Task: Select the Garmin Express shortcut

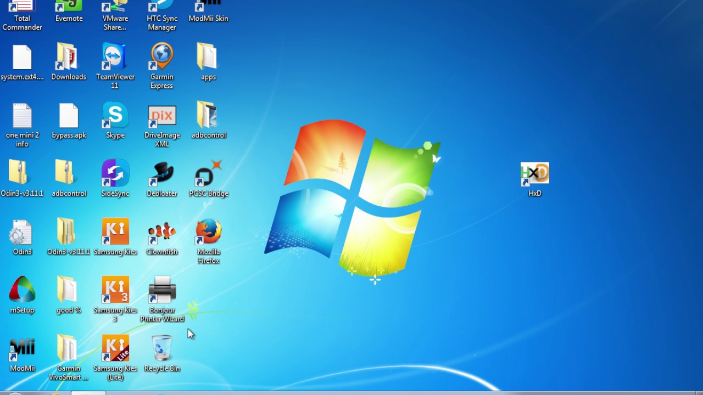Action: (x=162, y=66)
